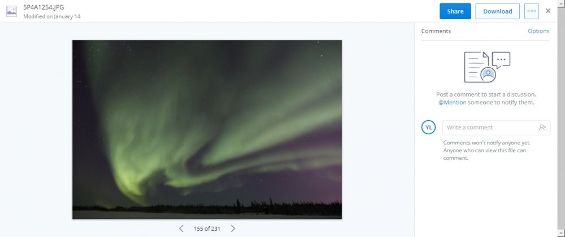Click the 155 of 231 counter
This screenshot has width=565, height=237.
[207, 229]
